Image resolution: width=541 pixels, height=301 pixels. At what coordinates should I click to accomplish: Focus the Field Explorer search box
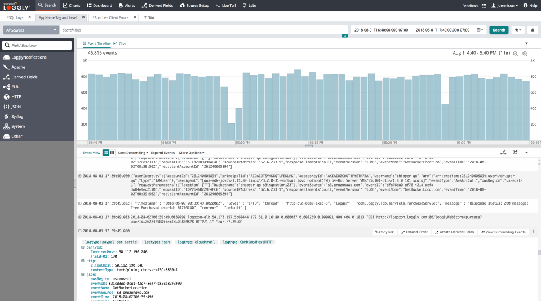click(x=37, y=45)
